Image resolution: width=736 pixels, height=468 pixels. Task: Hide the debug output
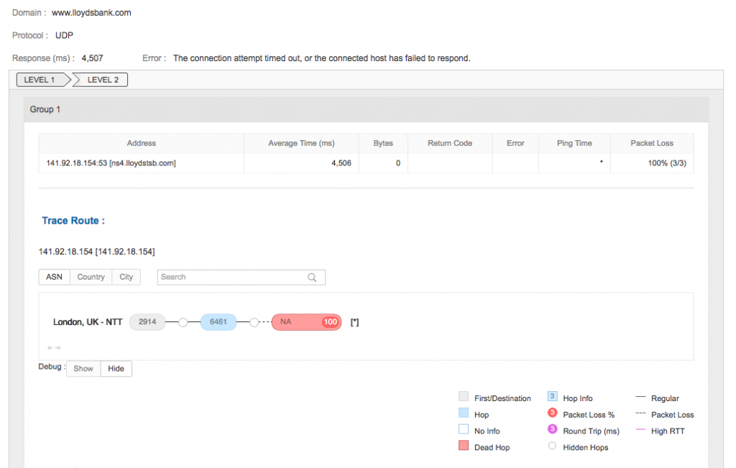tap(116, 369)
